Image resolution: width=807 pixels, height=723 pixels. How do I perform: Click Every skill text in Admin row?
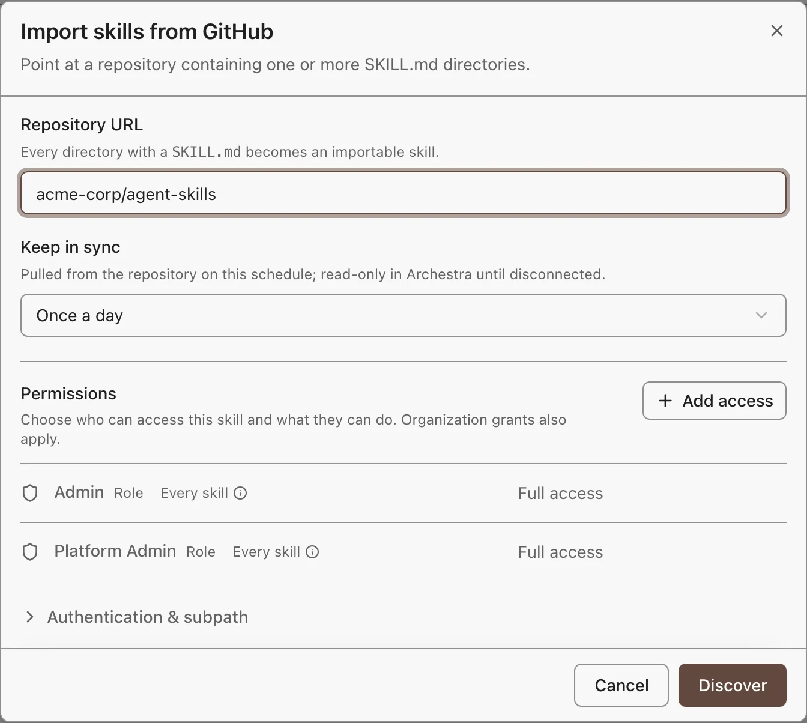click(x=194, y=493)
